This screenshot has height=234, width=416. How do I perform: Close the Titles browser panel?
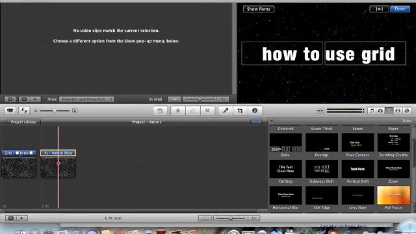click(272, 121)
